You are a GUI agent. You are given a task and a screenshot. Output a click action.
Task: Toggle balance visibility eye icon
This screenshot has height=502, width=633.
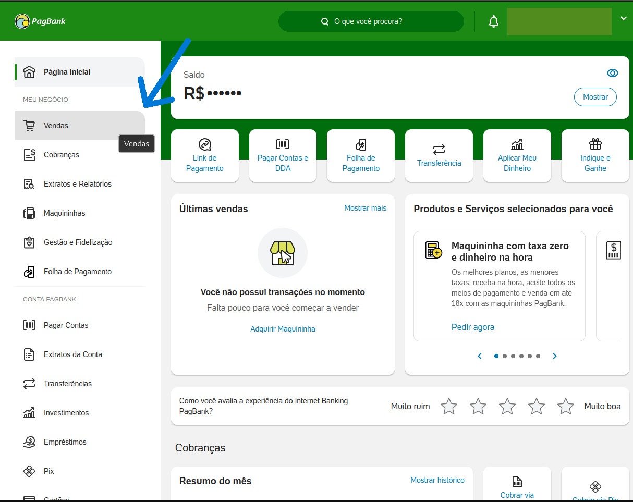[613, 73]
